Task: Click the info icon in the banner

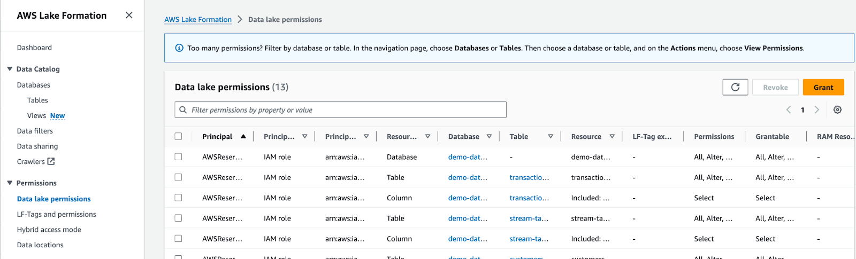Action: pyautogui.click(x=180, y=48)
